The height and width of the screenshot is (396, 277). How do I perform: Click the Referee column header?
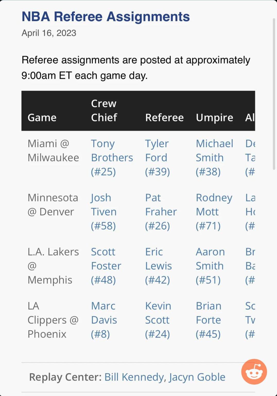click(x=164, y=118)
